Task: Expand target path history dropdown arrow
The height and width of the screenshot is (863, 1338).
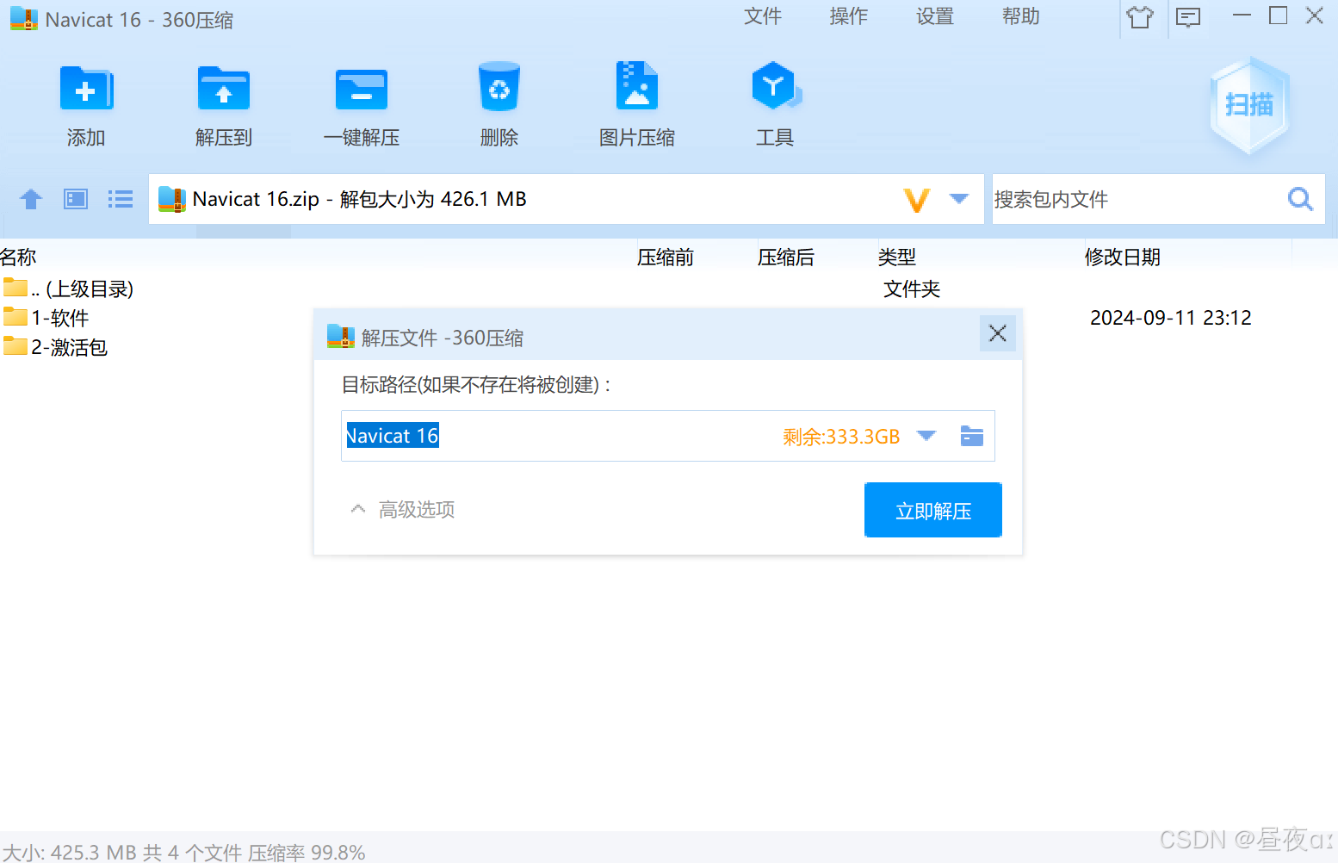Action: [926, 436]
